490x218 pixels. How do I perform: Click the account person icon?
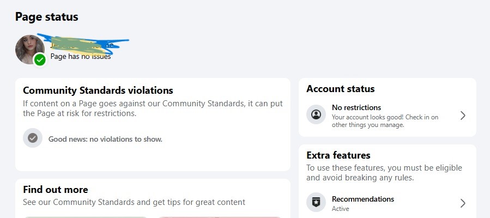click(x=316, y=115)
